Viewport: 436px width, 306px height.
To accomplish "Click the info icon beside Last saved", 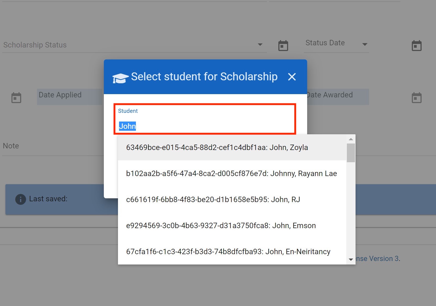I will tap(20, 199).
